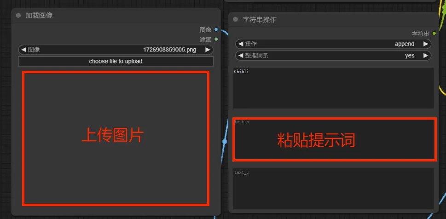Open the 操作 append options list
Image resolution: width=446 pixels, height=219 pixels.
click(x=404, y=44)
